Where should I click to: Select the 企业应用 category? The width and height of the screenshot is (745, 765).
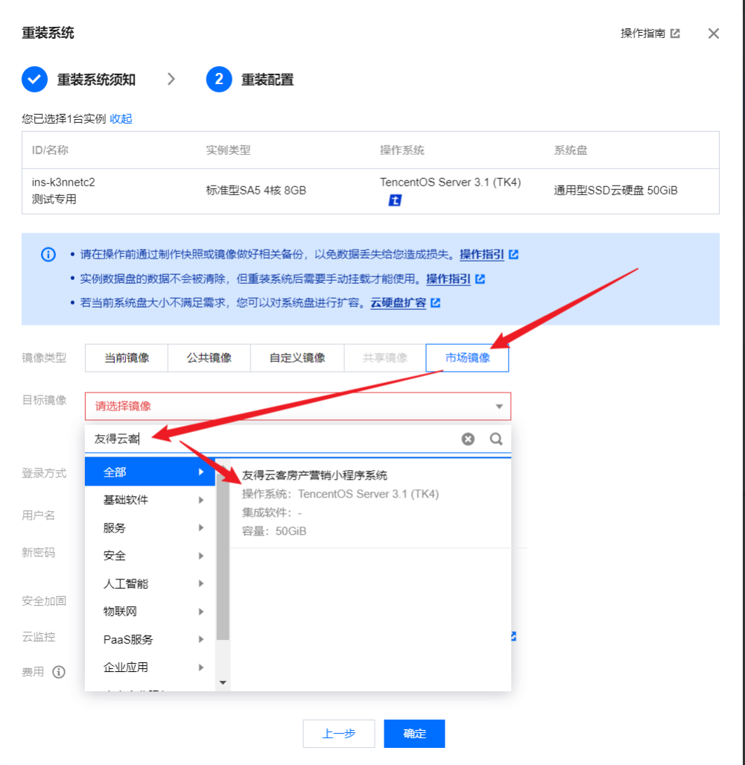(150, 667)
